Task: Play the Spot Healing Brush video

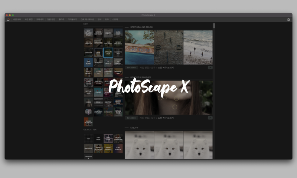Action: click(210, 67)
